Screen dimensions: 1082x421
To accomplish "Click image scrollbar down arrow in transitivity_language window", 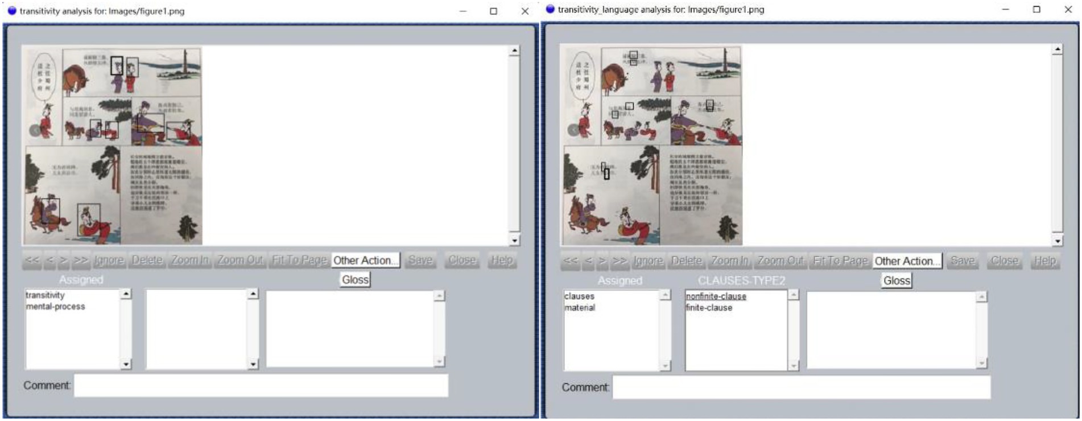I will click(x=1058, y=241).
